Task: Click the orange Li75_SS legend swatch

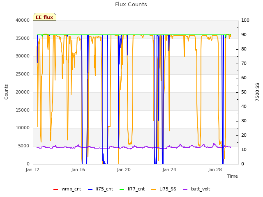Action: point(154,190)
